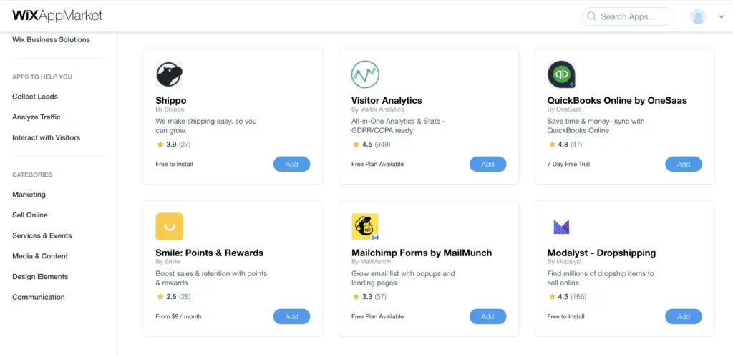The width and height of the screenshot is (733, 357).
Task: Expand the account dropdown chevron
Action: point(722,17)
